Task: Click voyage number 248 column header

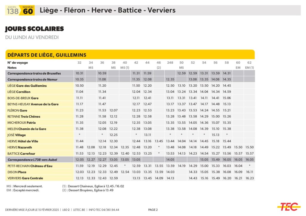Action: (170, 63)
